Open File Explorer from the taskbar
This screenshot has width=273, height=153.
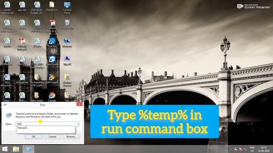(16, 149)
